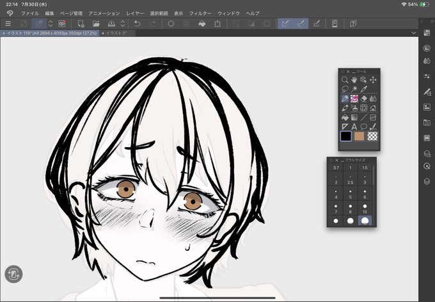This screenshot has width=435, height=302.
Task: Open CLIP STUDIO launcher icon
Action: [62, 24]
